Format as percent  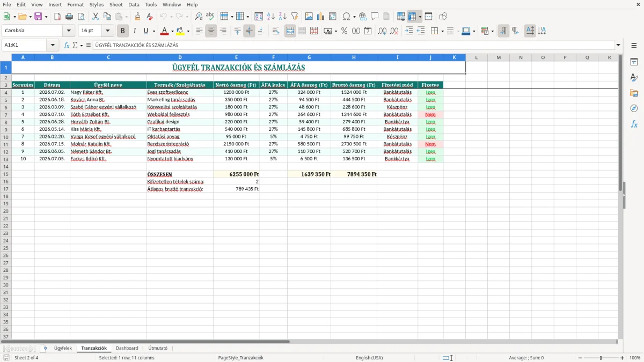344,31
